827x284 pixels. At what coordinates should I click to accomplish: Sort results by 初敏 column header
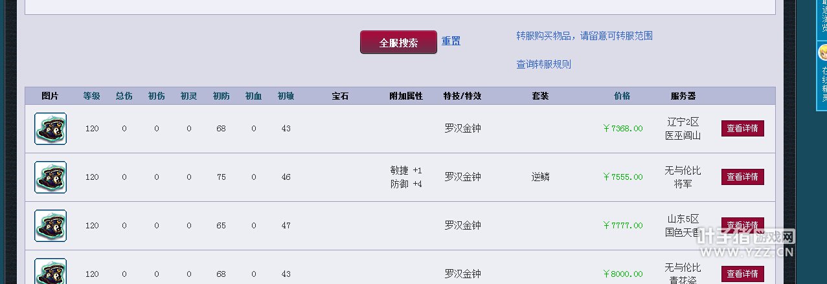[286, 96]
